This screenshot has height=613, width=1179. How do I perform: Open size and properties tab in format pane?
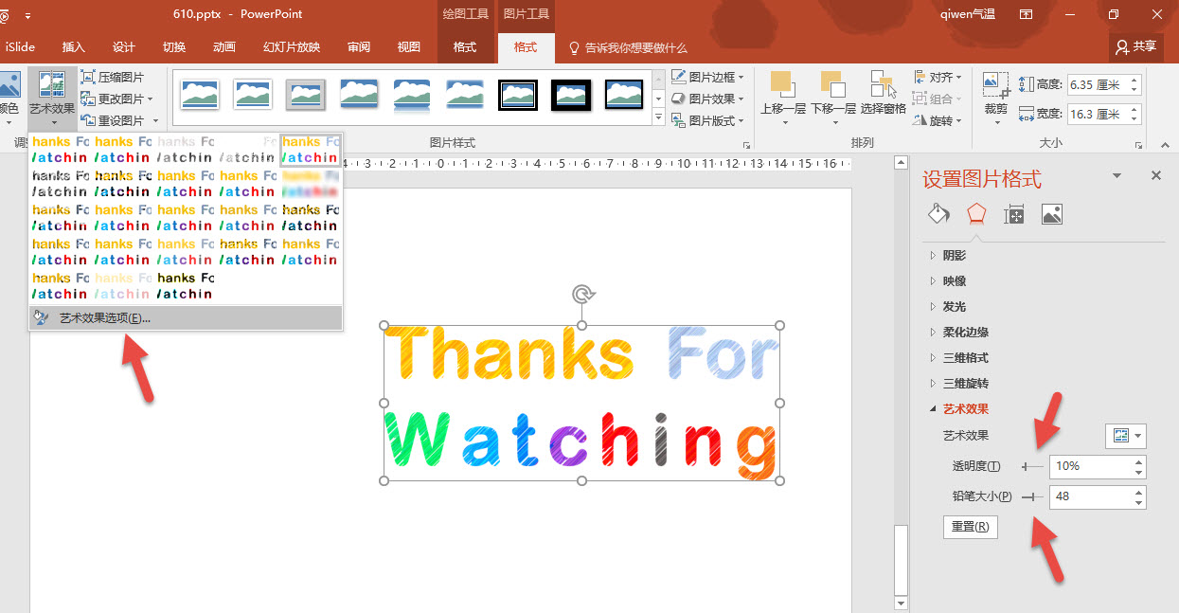[1014, 214]
